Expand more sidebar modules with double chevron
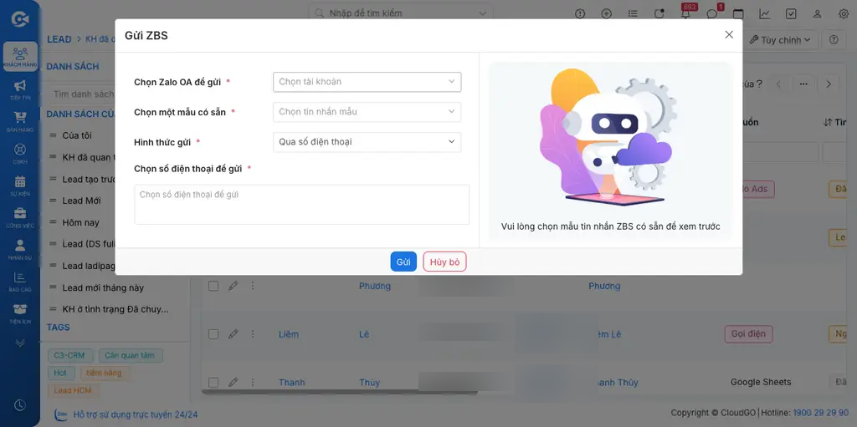This screenshot has height=427, width=857. [x=20, y=343]
